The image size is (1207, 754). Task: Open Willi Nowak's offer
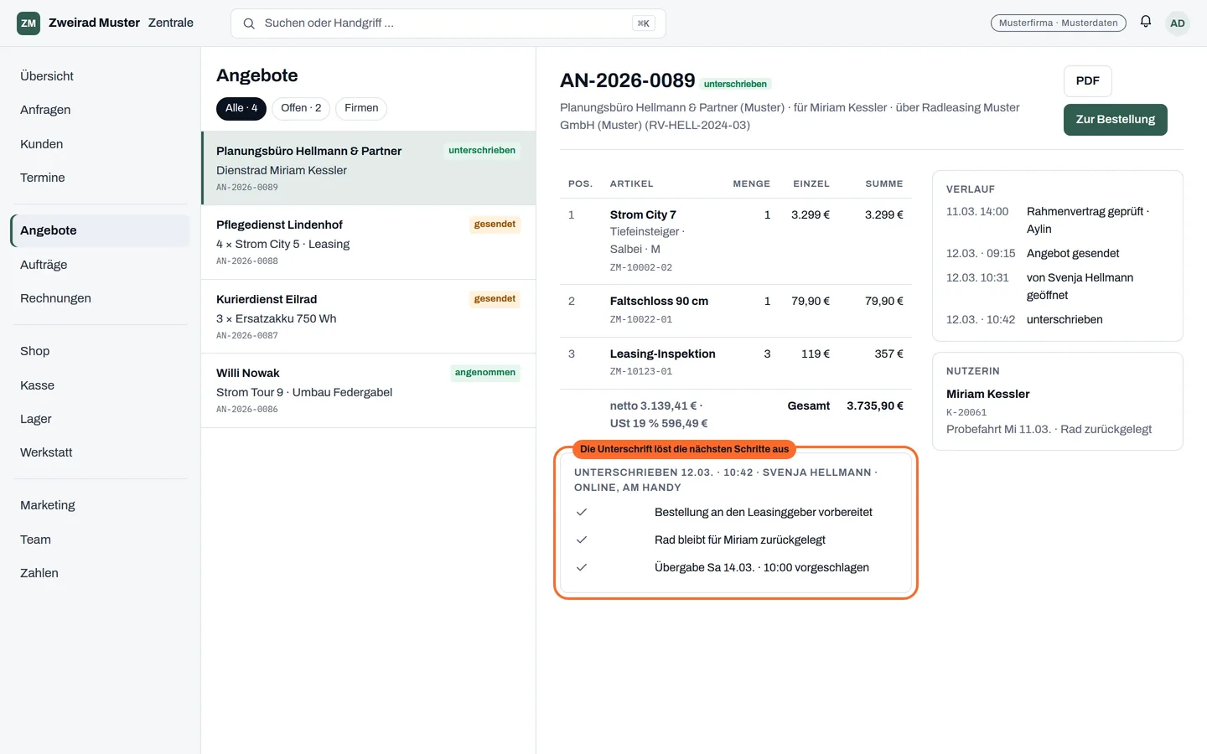pos(369,390)
